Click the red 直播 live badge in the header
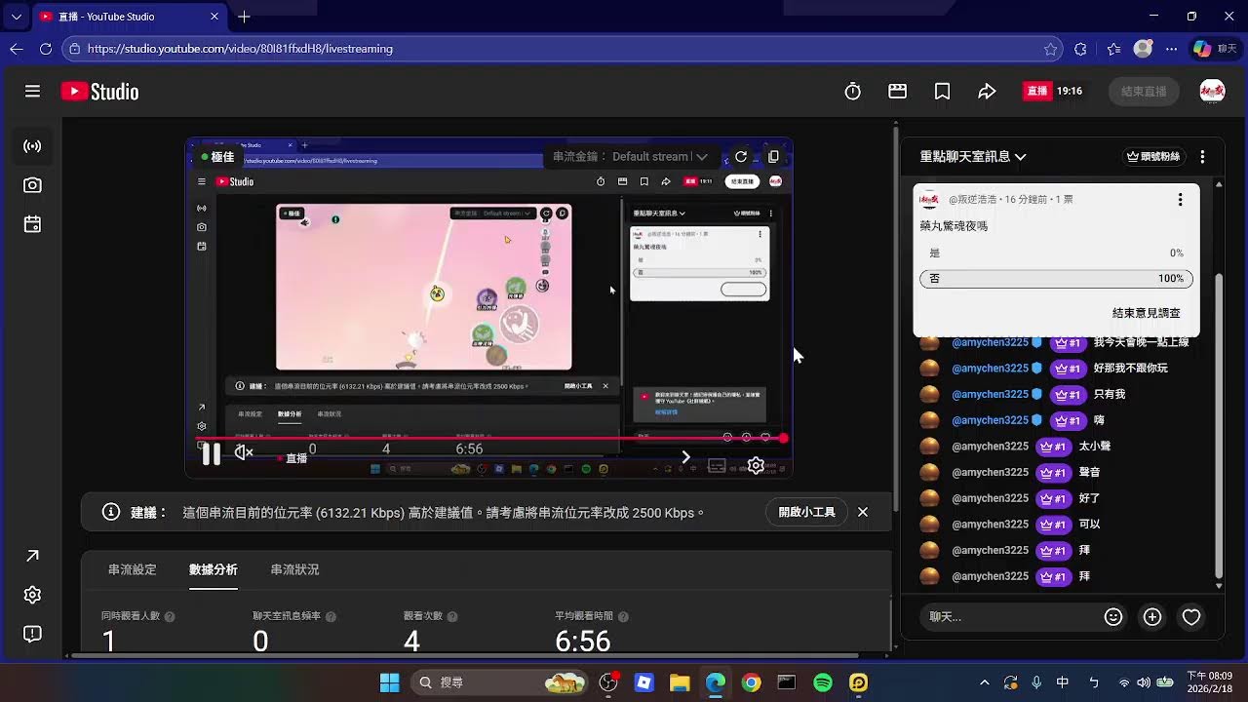Viewport: 1248px width, 702px height. 1036,91
